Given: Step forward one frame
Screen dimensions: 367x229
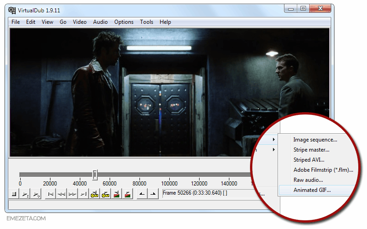Looking at the screenshot, I should (72, 194).
